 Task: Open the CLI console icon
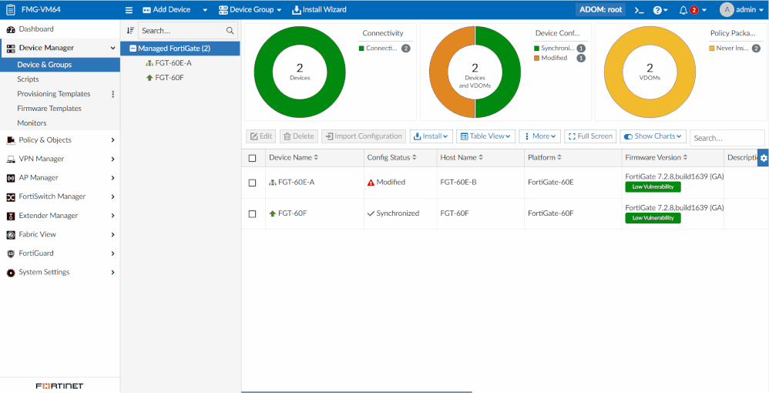pyautogui.click(x=639, y=10)
